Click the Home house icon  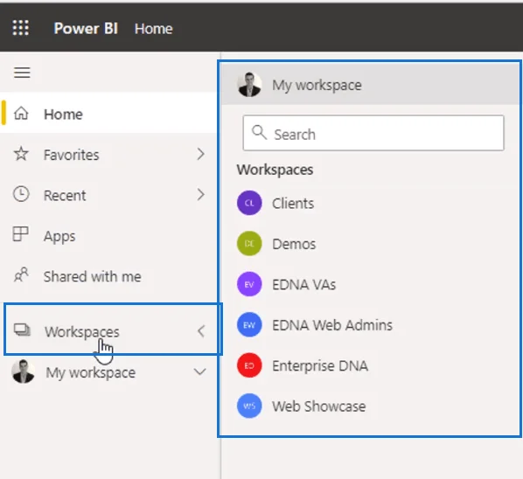[x=21, y=114]
